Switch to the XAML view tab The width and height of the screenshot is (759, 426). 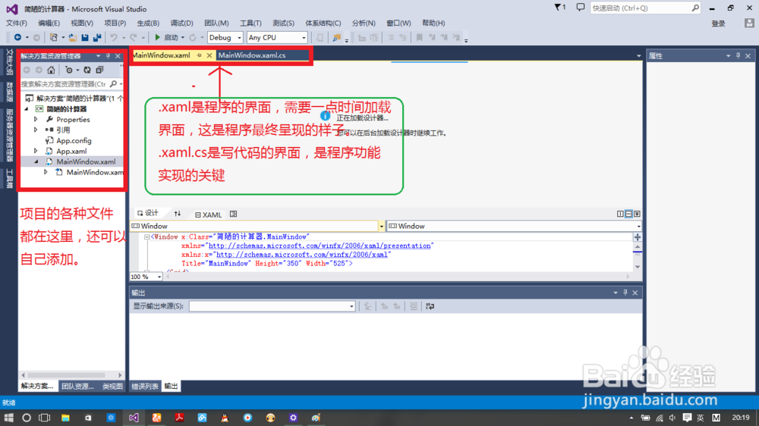(x=209, y=215)
